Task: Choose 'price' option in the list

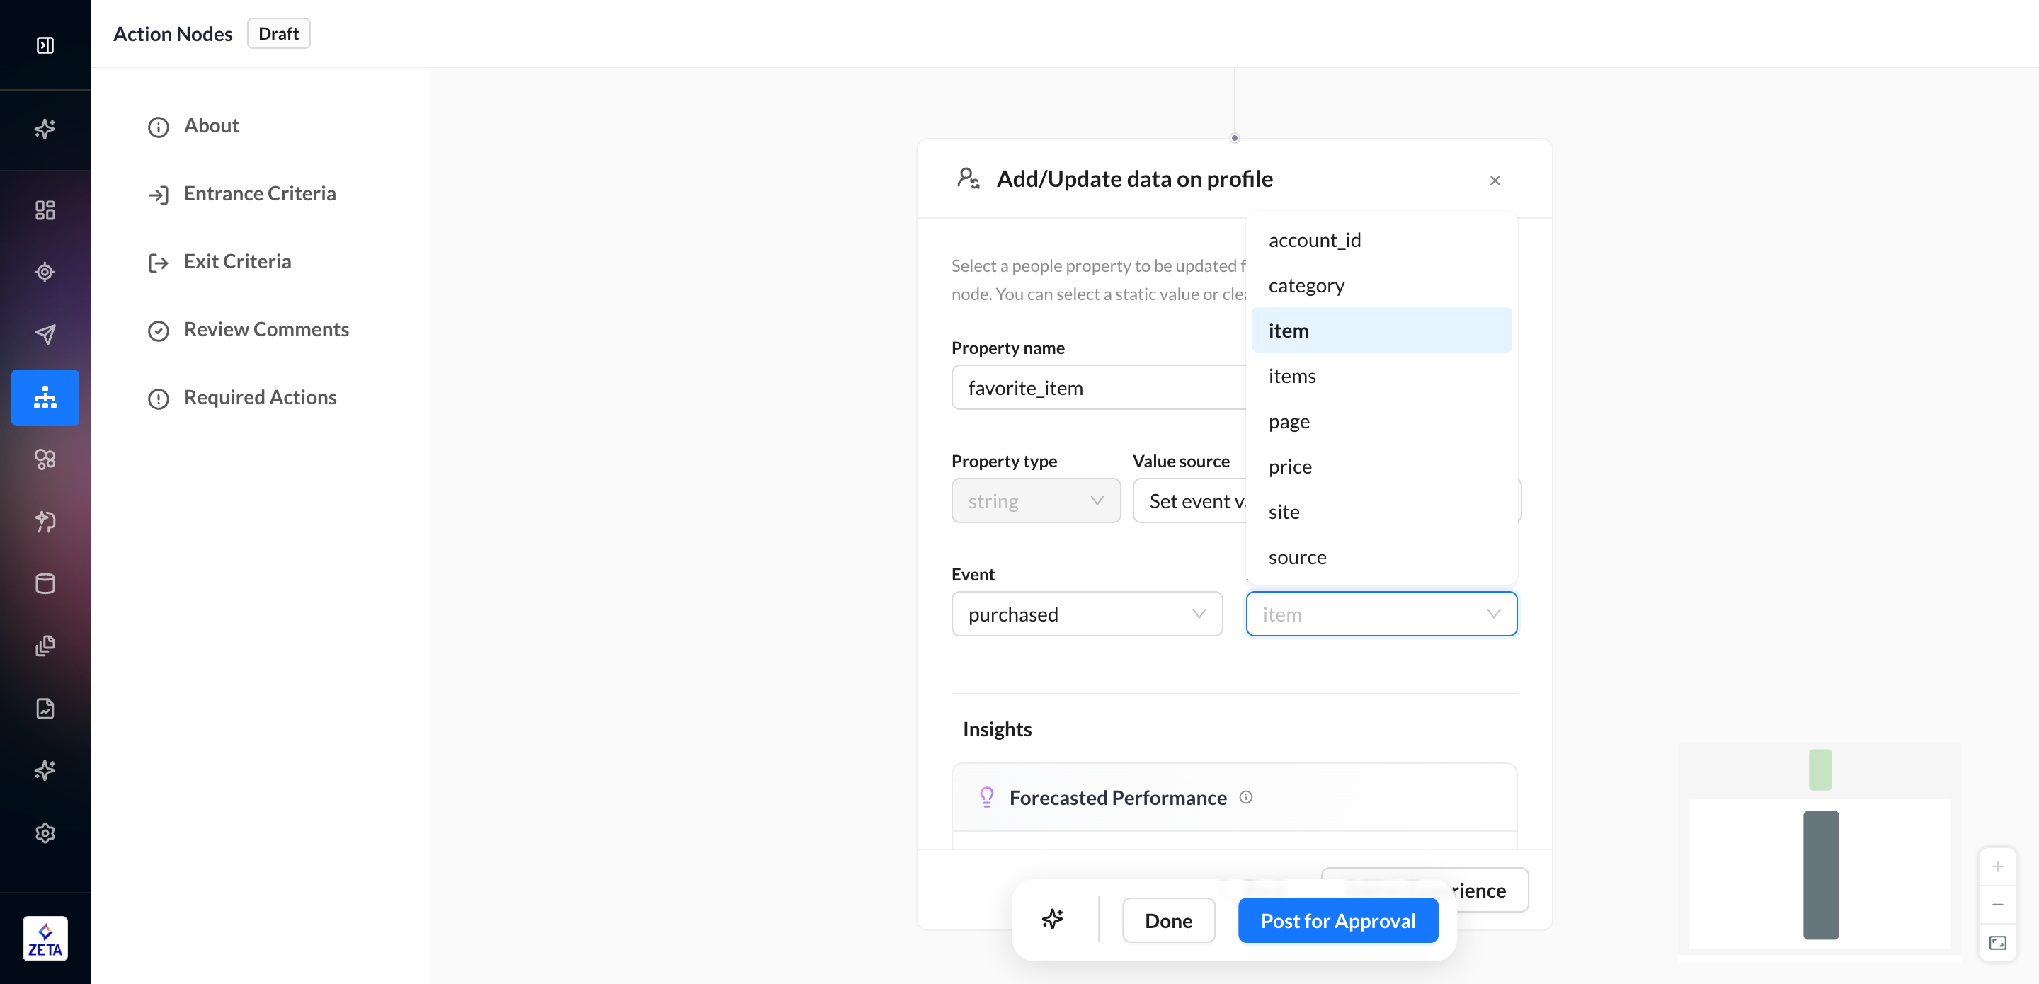Action: (1289, 467)
